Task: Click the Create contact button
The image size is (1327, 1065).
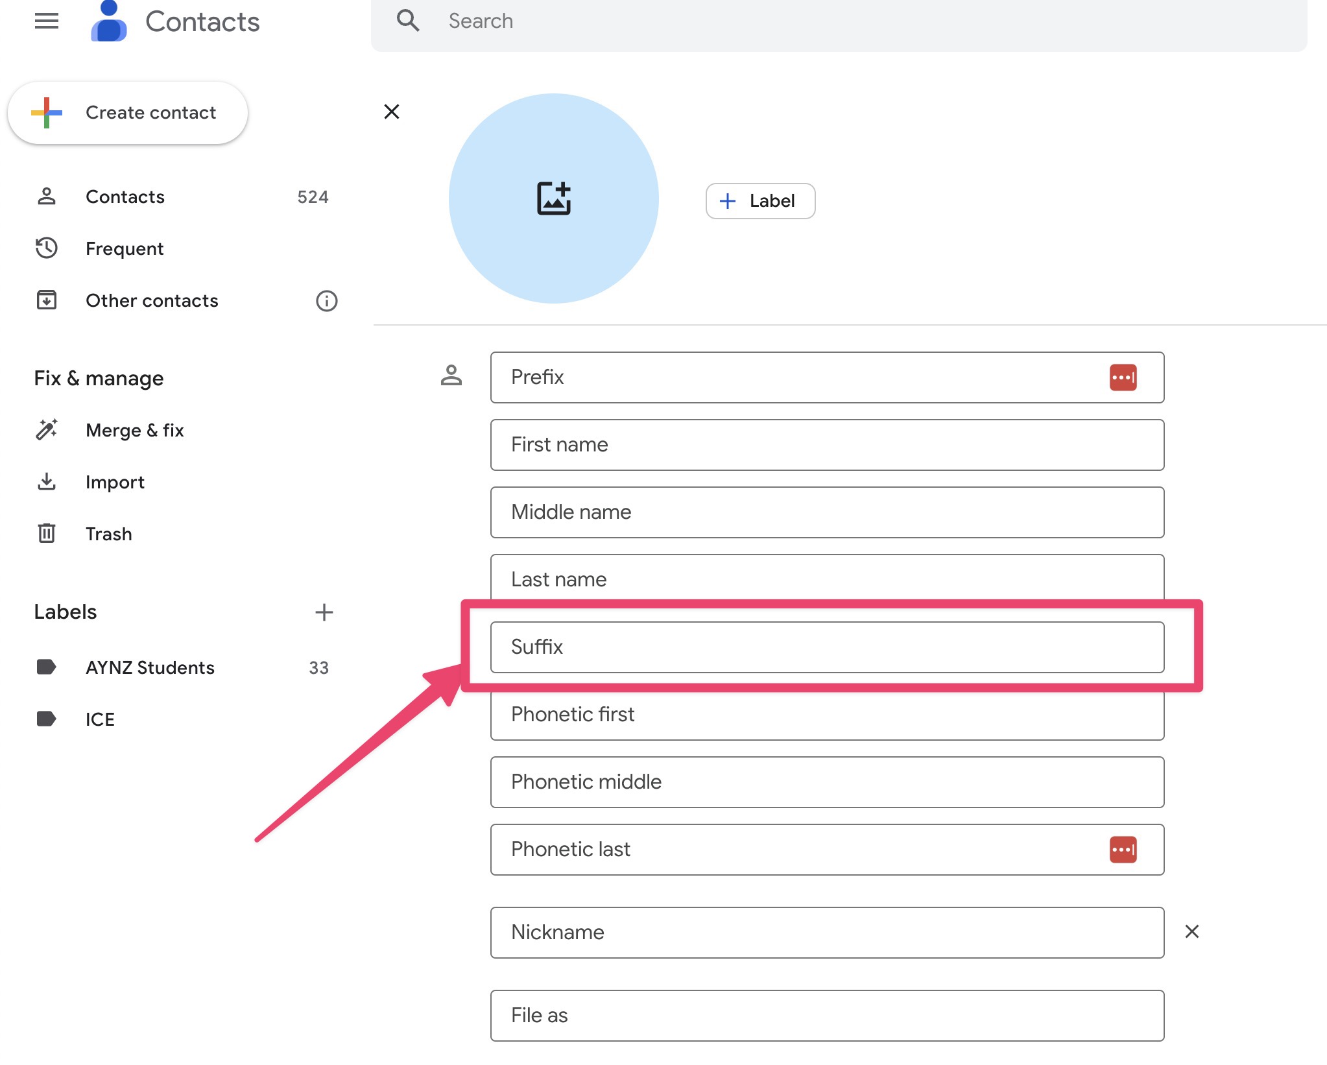Action: pos(128,113)
